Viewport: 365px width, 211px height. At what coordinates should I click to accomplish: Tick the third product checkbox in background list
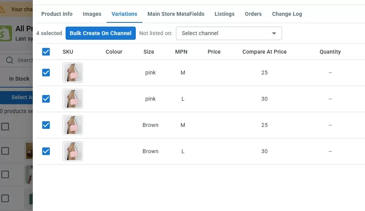[x=5, y=174]
